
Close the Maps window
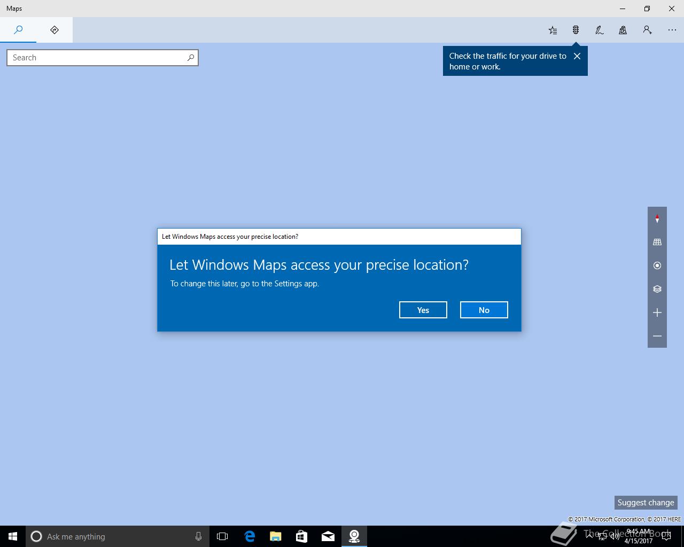click(x=672, y=9)
